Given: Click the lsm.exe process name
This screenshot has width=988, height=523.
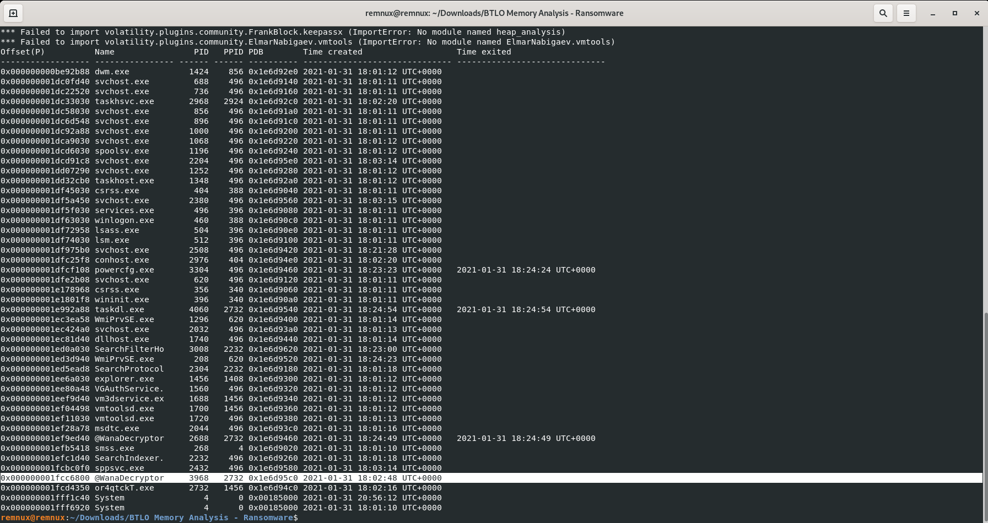Looking at the screenshot, I should click(x=112, y=240).
